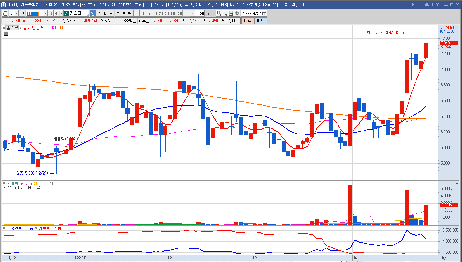Switch chart to 월 monthly period

[x=105, y=13]
